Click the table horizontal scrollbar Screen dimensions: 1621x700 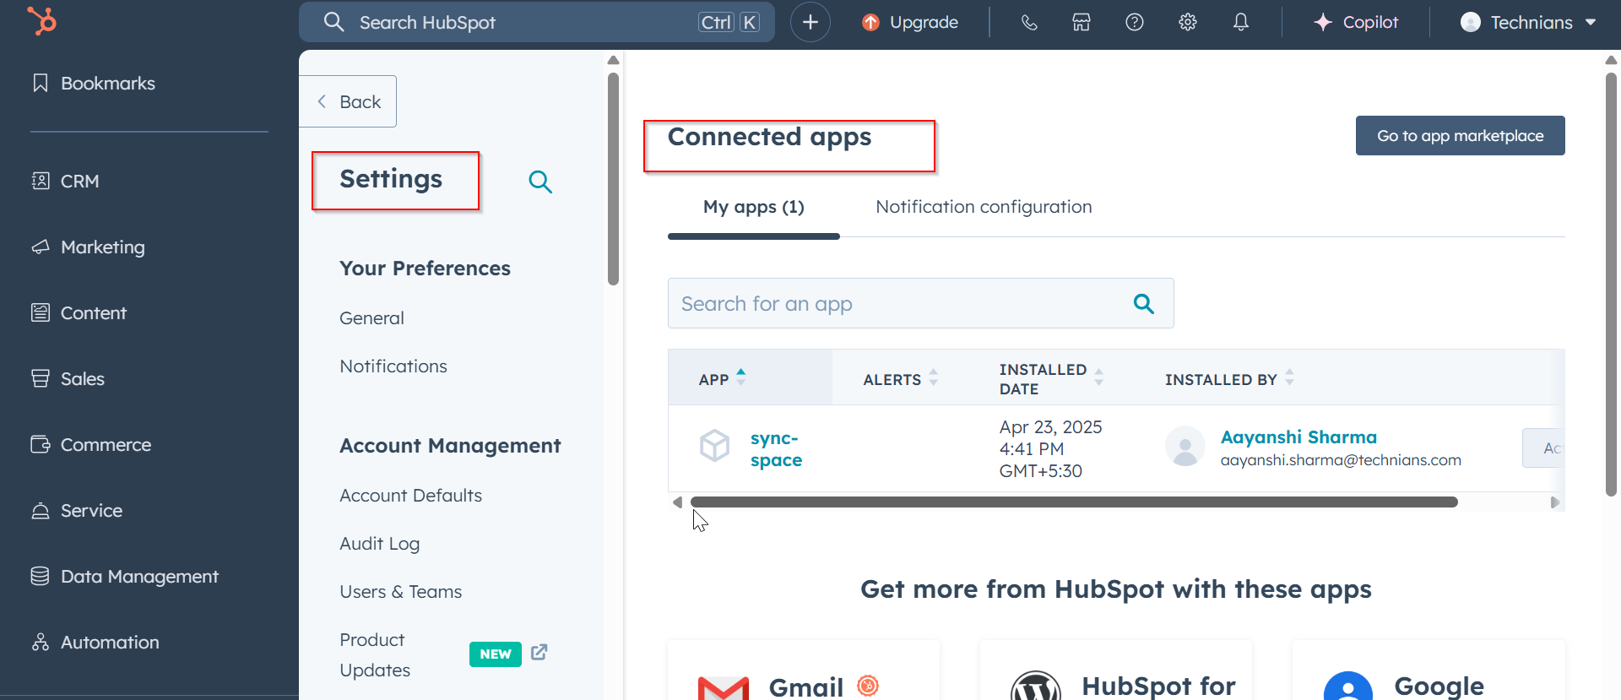click(x=1074, y=502)
